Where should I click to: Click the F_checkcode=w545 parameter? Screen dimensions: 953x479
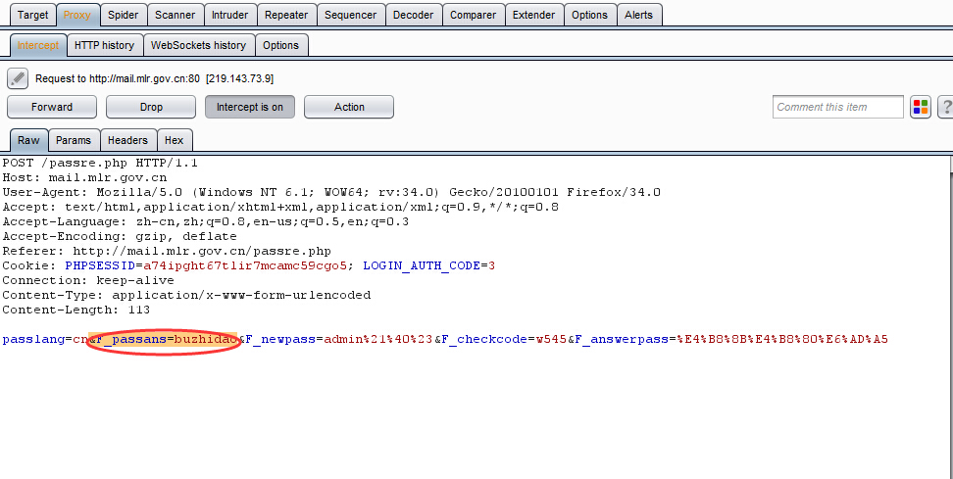tap(505, 339)
